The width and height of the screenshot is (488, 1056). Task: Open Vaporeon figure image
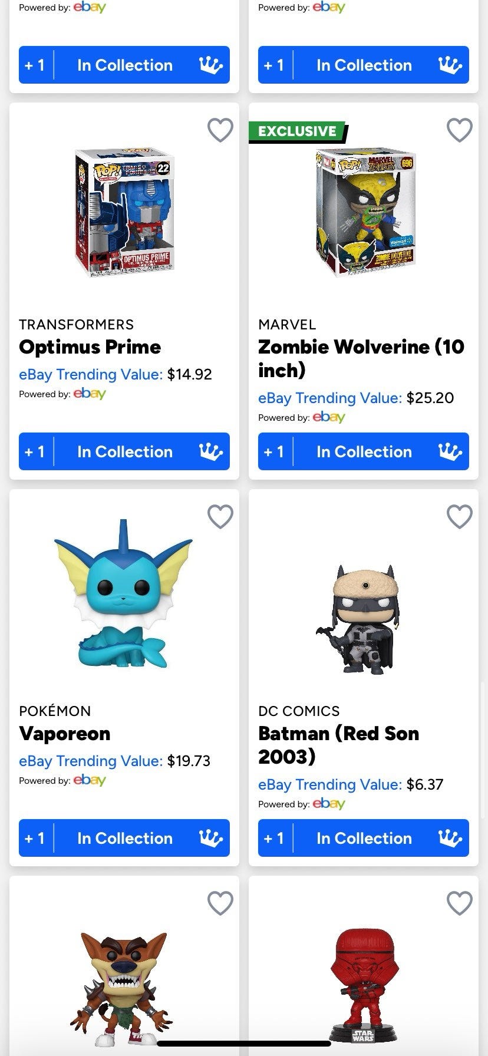tap(124, 595)
